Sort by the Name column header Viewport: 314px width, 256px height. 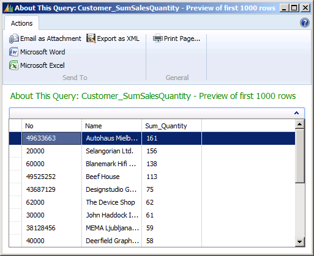coord(111,126)
